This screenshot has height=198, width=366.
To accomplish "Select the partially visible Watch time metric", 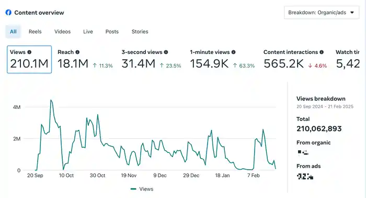I will click(x=347, y=59).
